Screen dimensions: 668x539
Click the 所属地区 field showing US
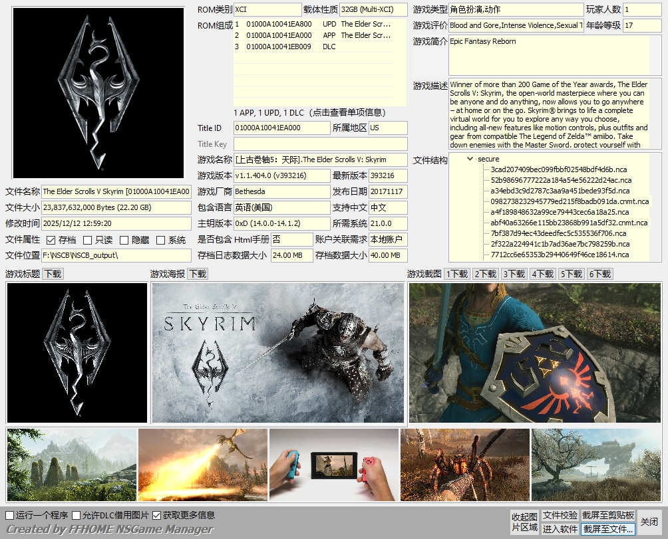(x=388, y=128)
